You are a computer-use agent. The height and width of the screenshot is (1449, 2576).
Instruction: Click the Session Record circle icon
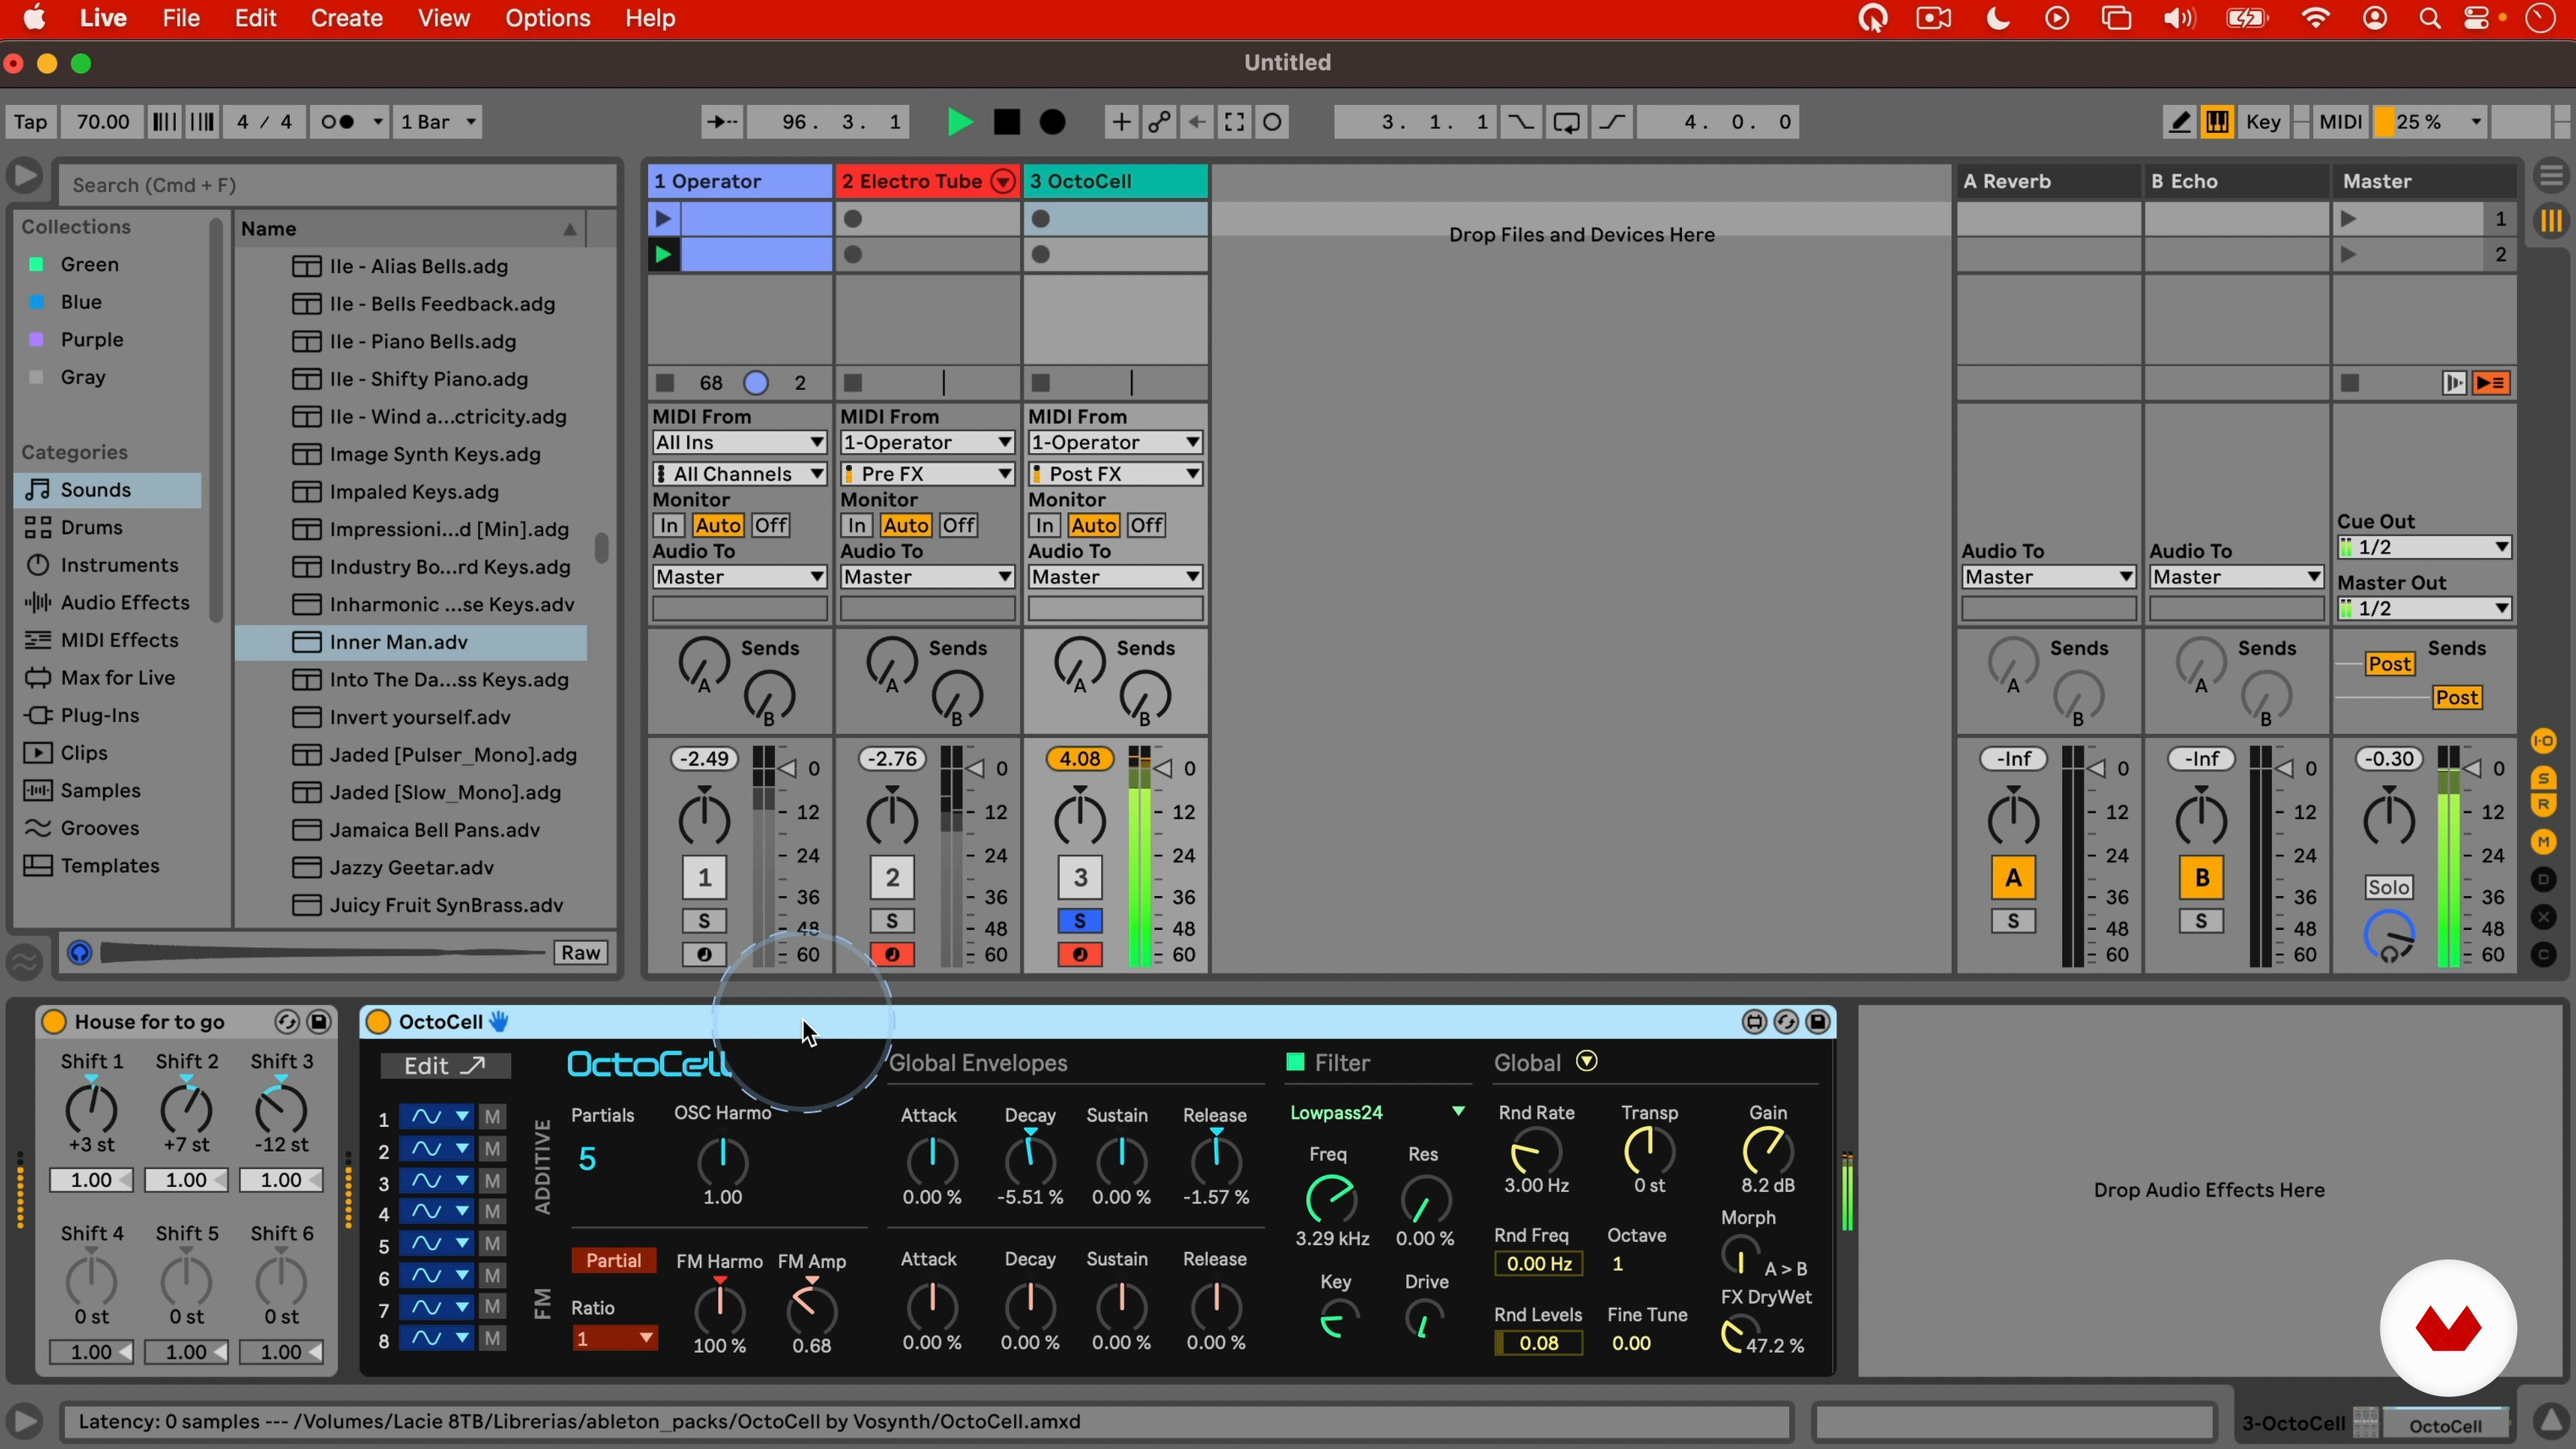coord(1272,122)
